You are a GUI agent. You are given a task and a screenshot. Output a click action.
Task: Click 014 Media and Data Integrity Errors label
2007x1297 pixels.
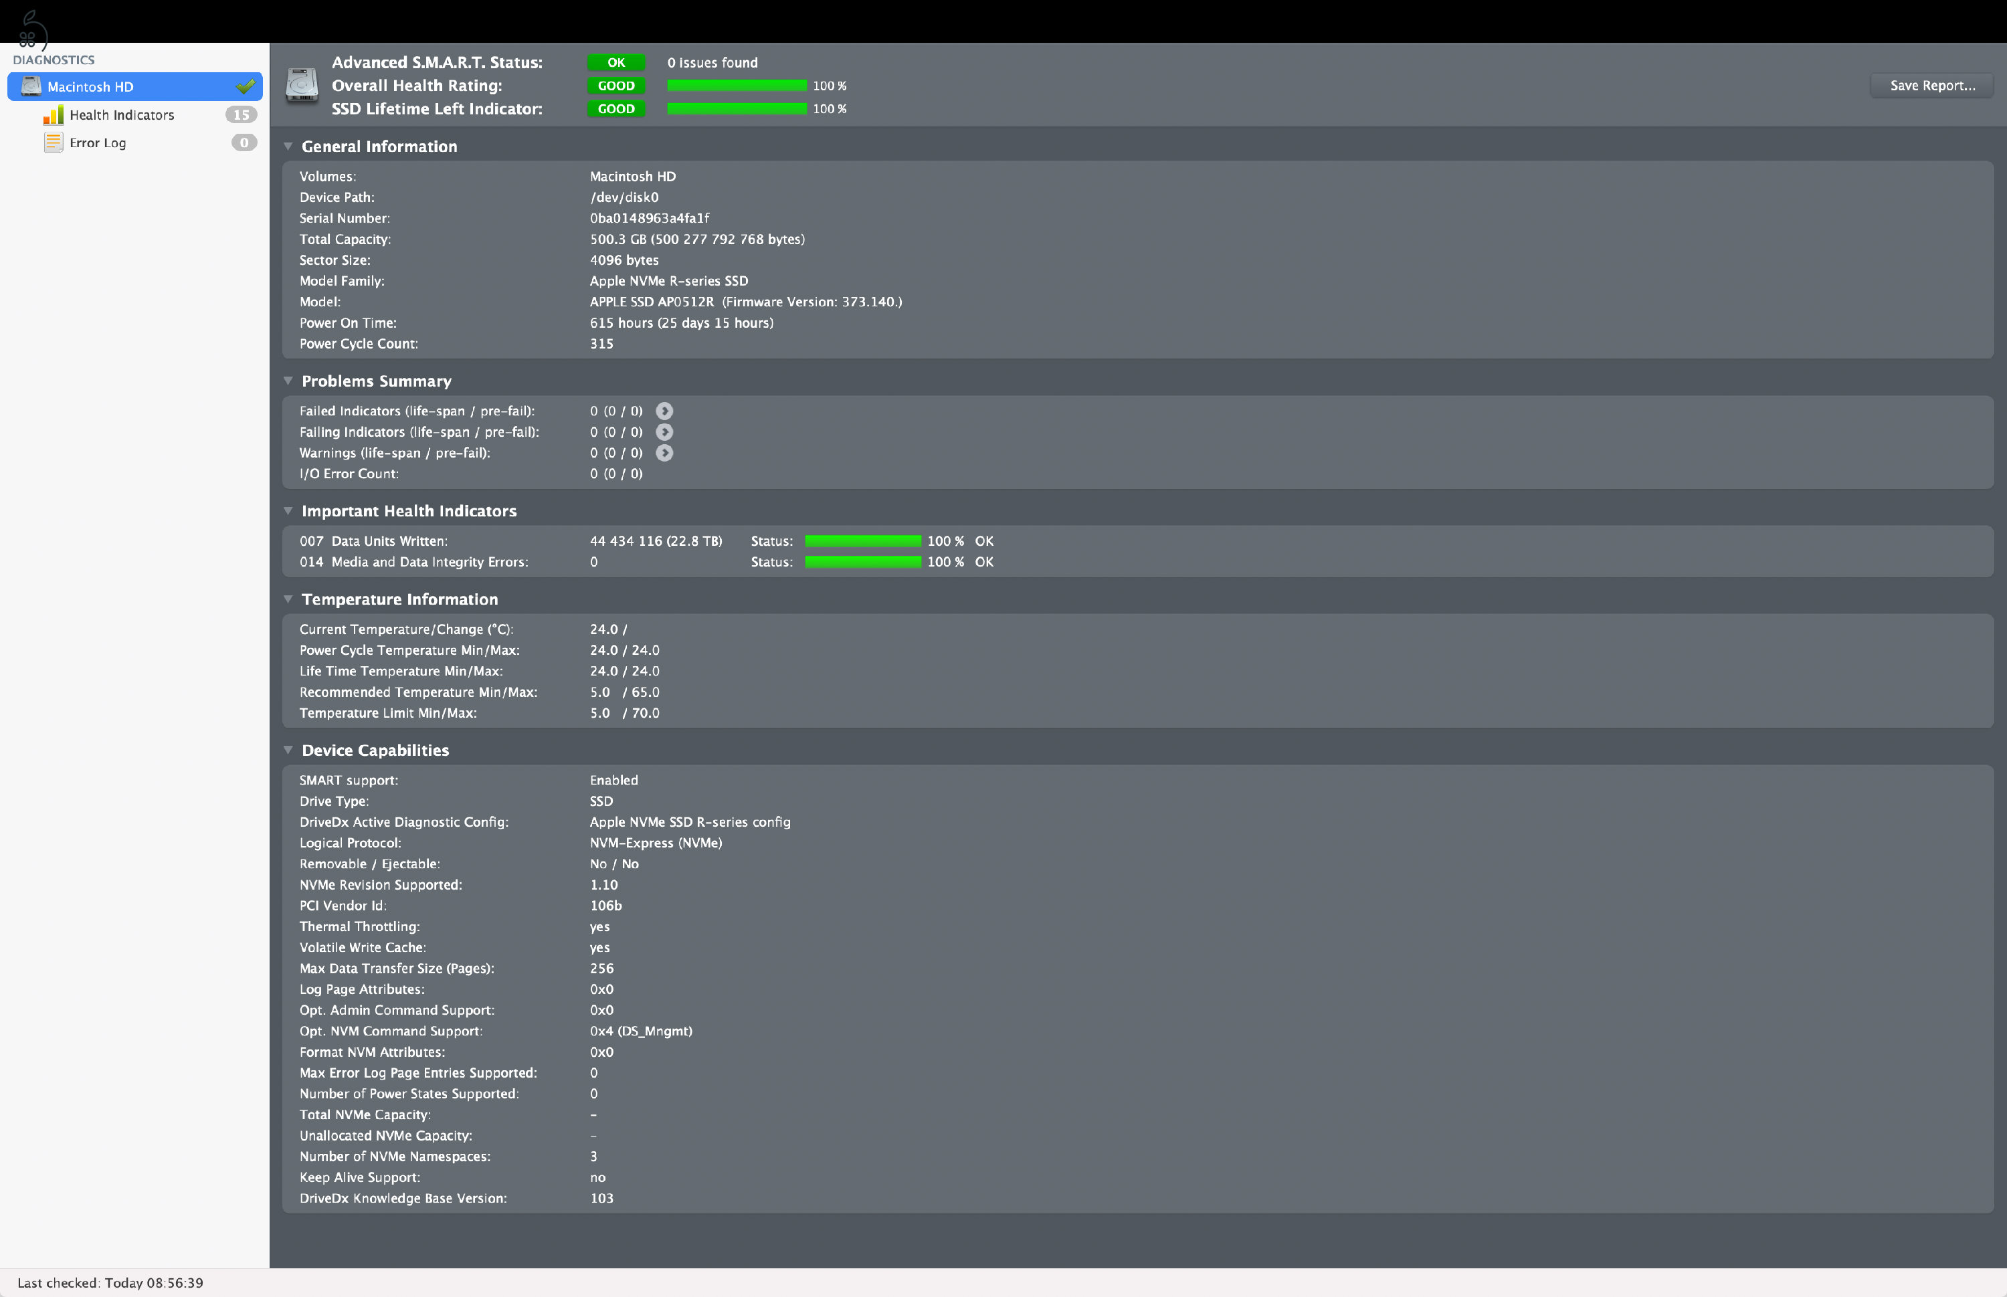coord(413,562)
